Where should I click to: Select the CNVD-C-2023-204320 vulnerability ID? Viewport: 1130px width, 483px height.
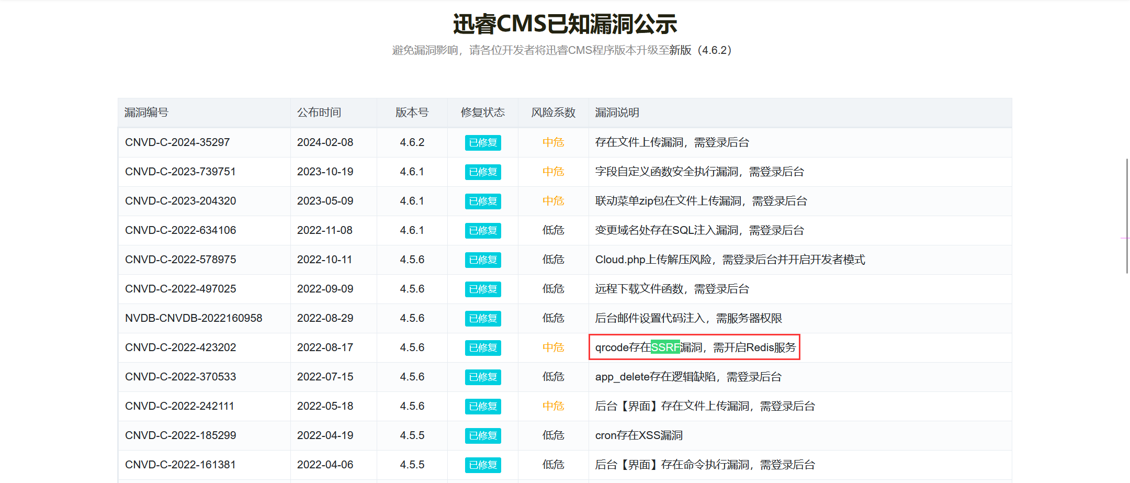tap(180, 201)
